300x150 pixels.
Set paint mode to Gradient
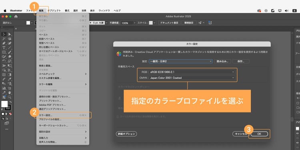click(6, 114)
